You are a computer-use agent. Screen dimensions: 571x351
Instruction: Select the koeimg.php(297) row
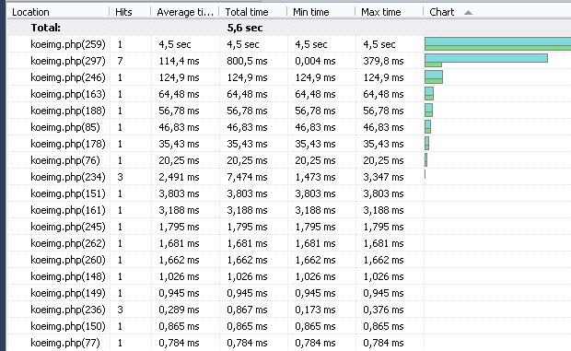click(x=289, y=61)
